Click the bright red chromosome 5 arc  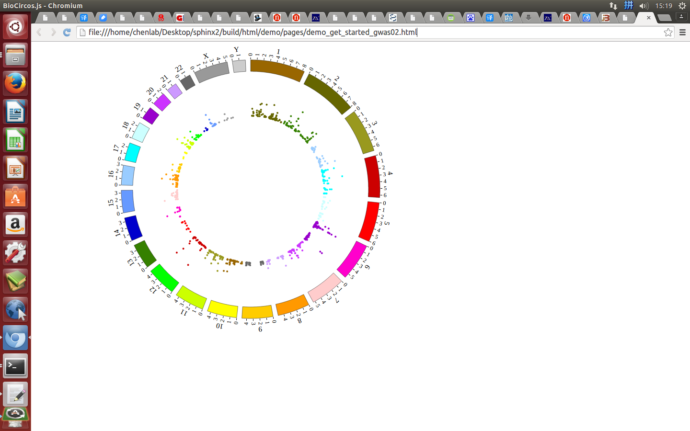369,221
